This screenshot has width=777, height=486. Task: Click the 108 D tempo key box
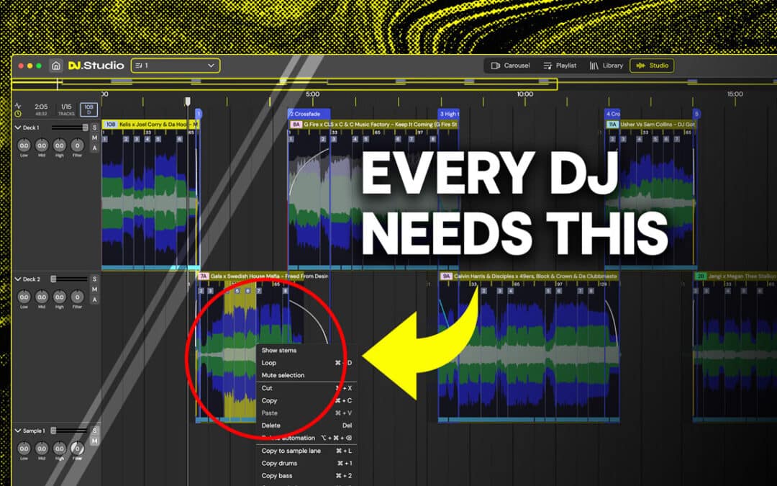(88, 109)
